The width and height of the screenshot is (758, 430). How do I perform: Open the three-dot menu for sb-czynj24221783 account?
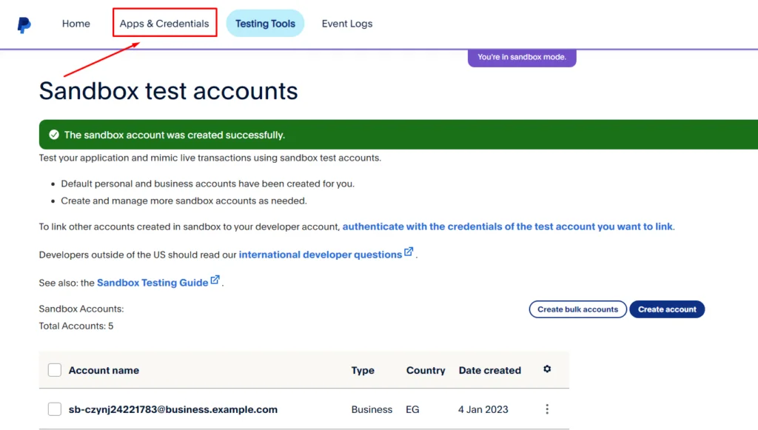coord(547,409)
